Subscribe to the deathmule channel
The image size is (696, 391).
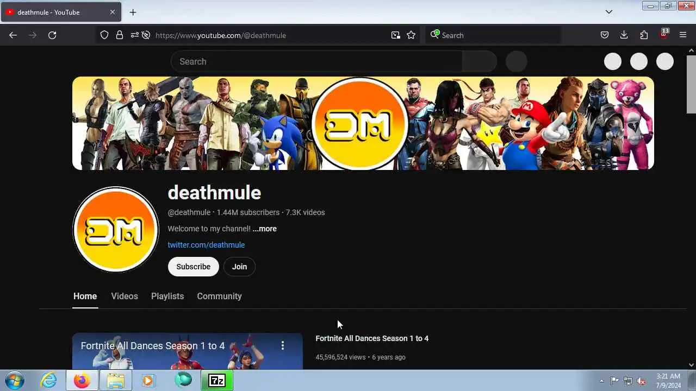(x=193, y=267)
